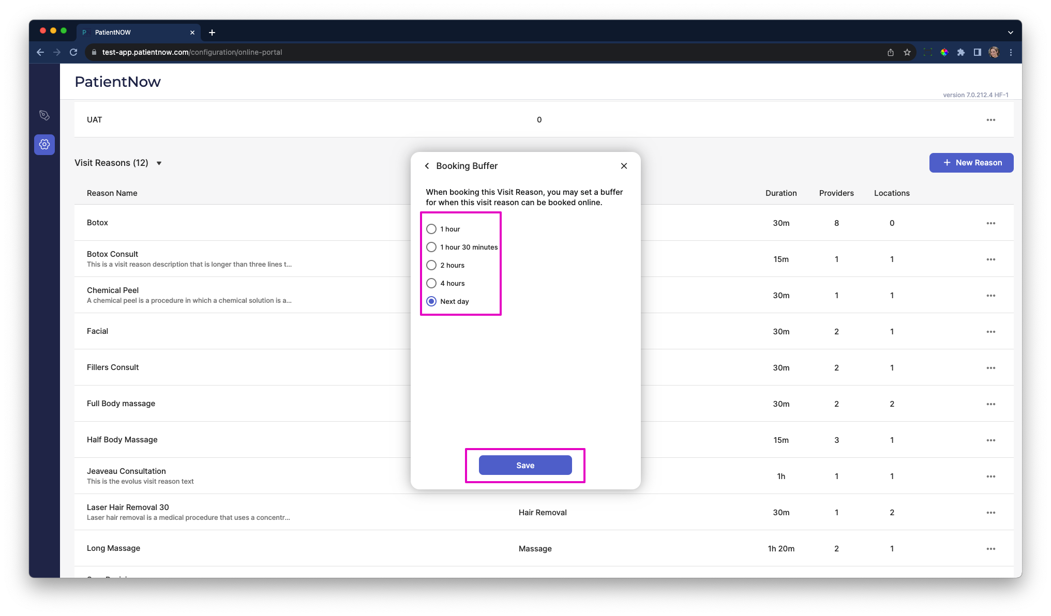
Task: Open the three-dot menu for Botox row
Action: coord(990,223)
